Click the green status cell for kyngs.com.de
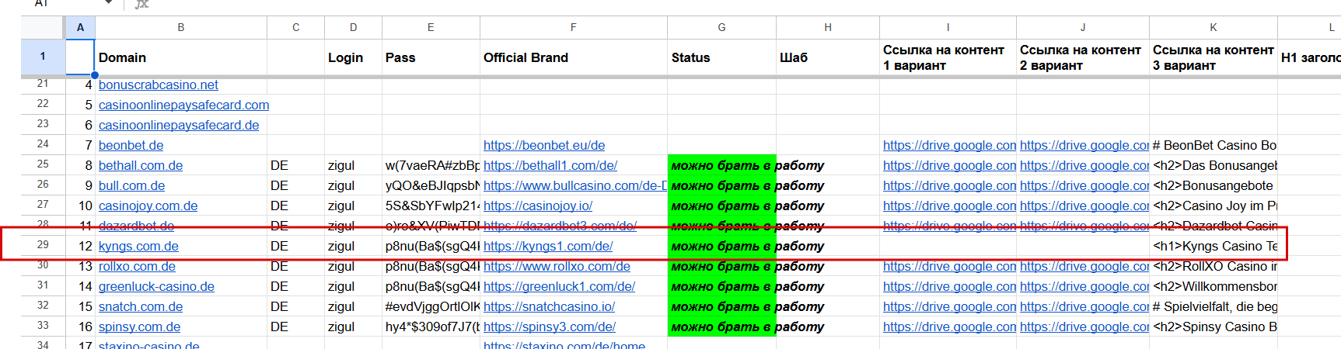The width and height of the screenshot is (1341, 349). 721,246
